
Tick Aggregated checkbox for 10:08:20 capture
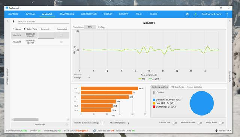coord(61,35)
